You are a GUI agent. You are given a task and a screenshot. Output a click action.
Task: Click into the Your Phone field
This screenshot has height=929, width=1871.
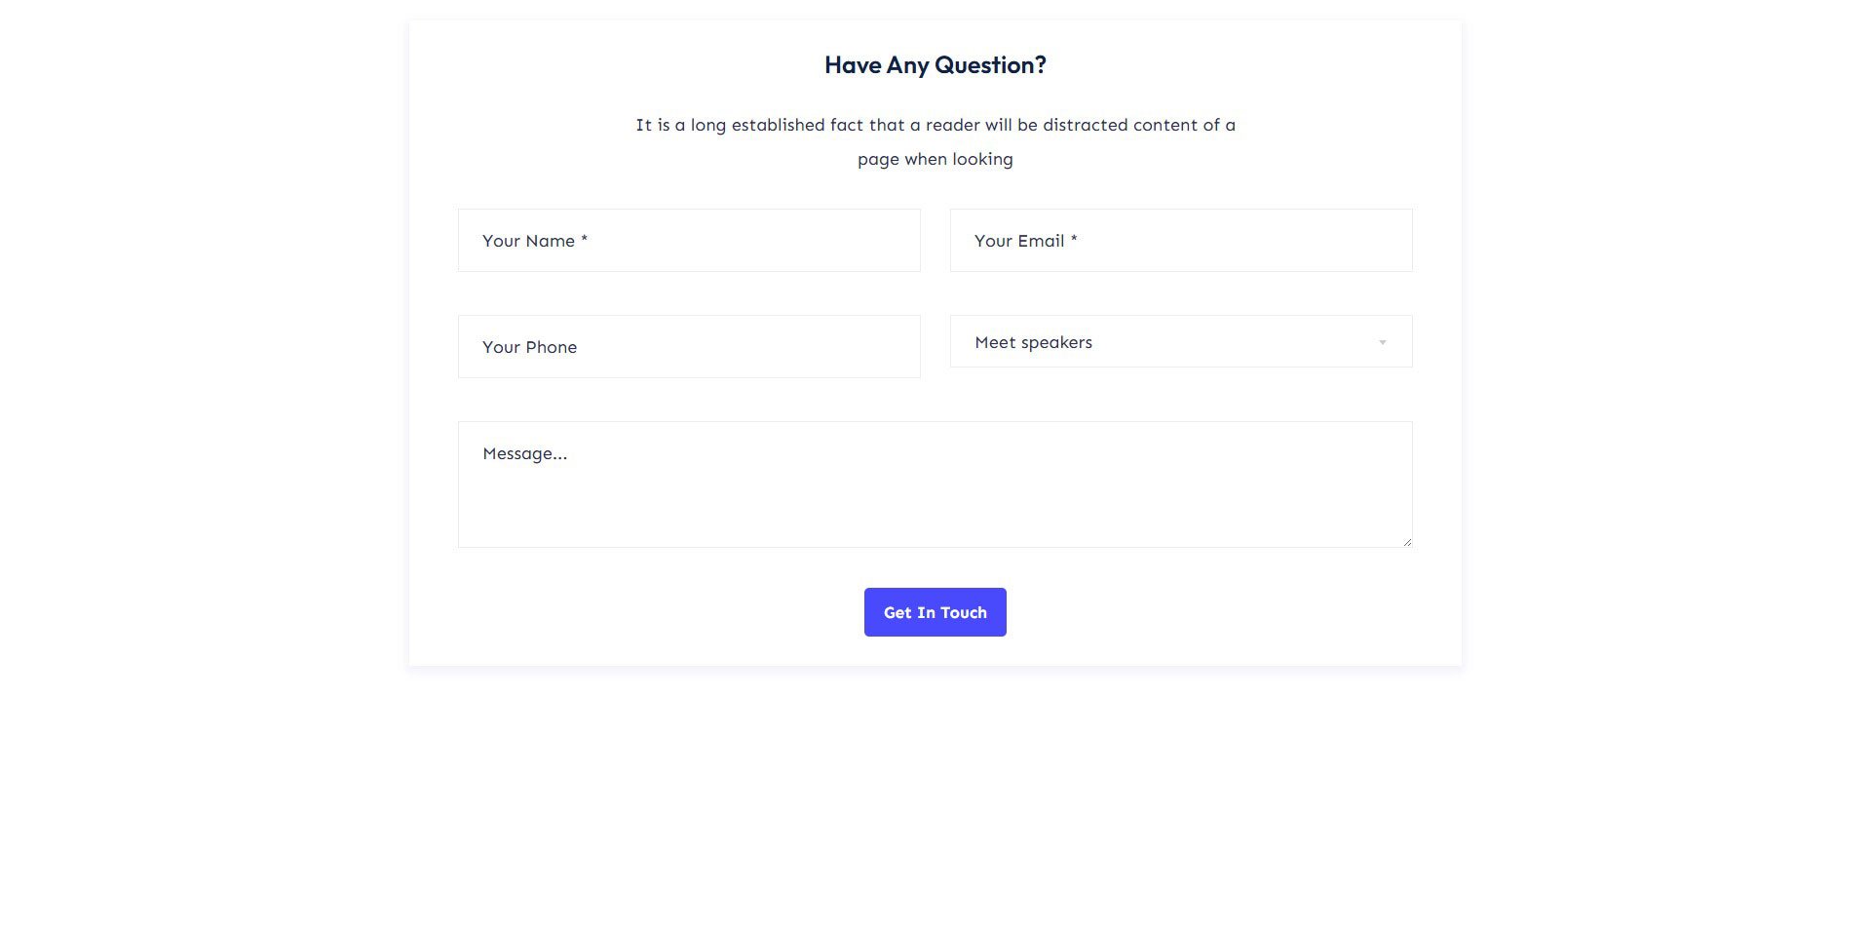689,346
